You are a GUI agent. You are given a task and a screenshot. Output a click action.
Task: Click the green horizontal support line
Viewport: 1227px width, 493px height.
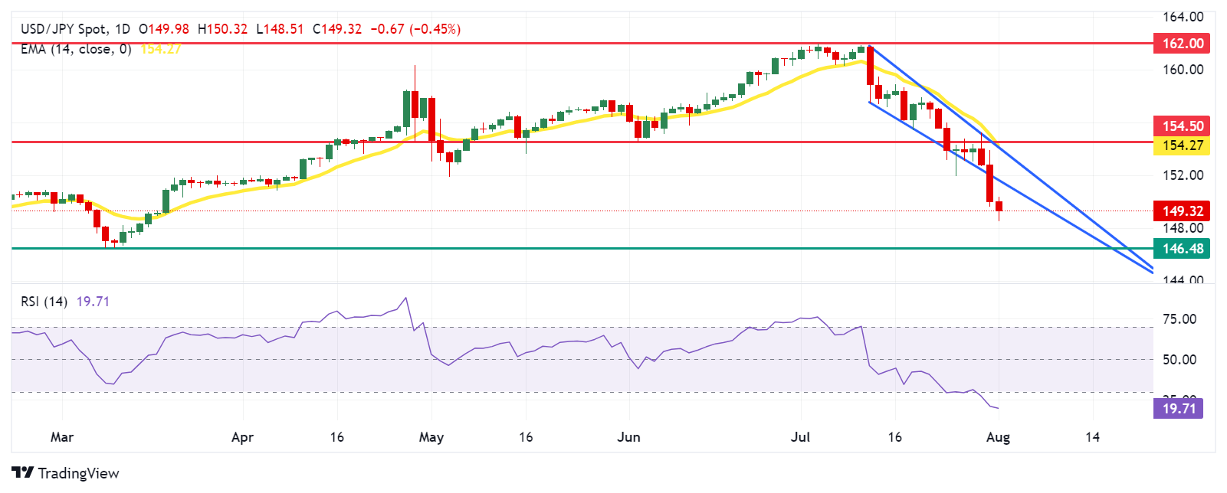536,248
